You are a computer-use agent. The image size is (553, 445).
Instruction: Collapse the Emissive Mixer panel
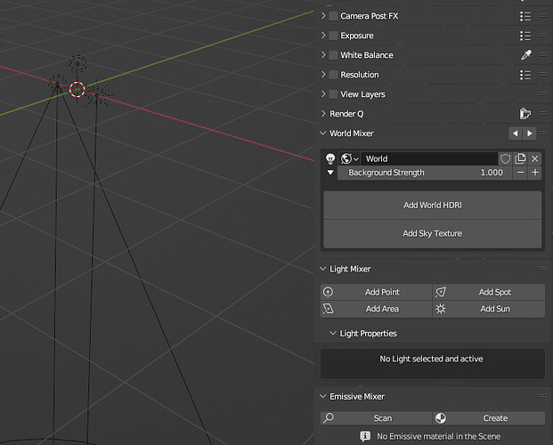[x=322, y=396]
